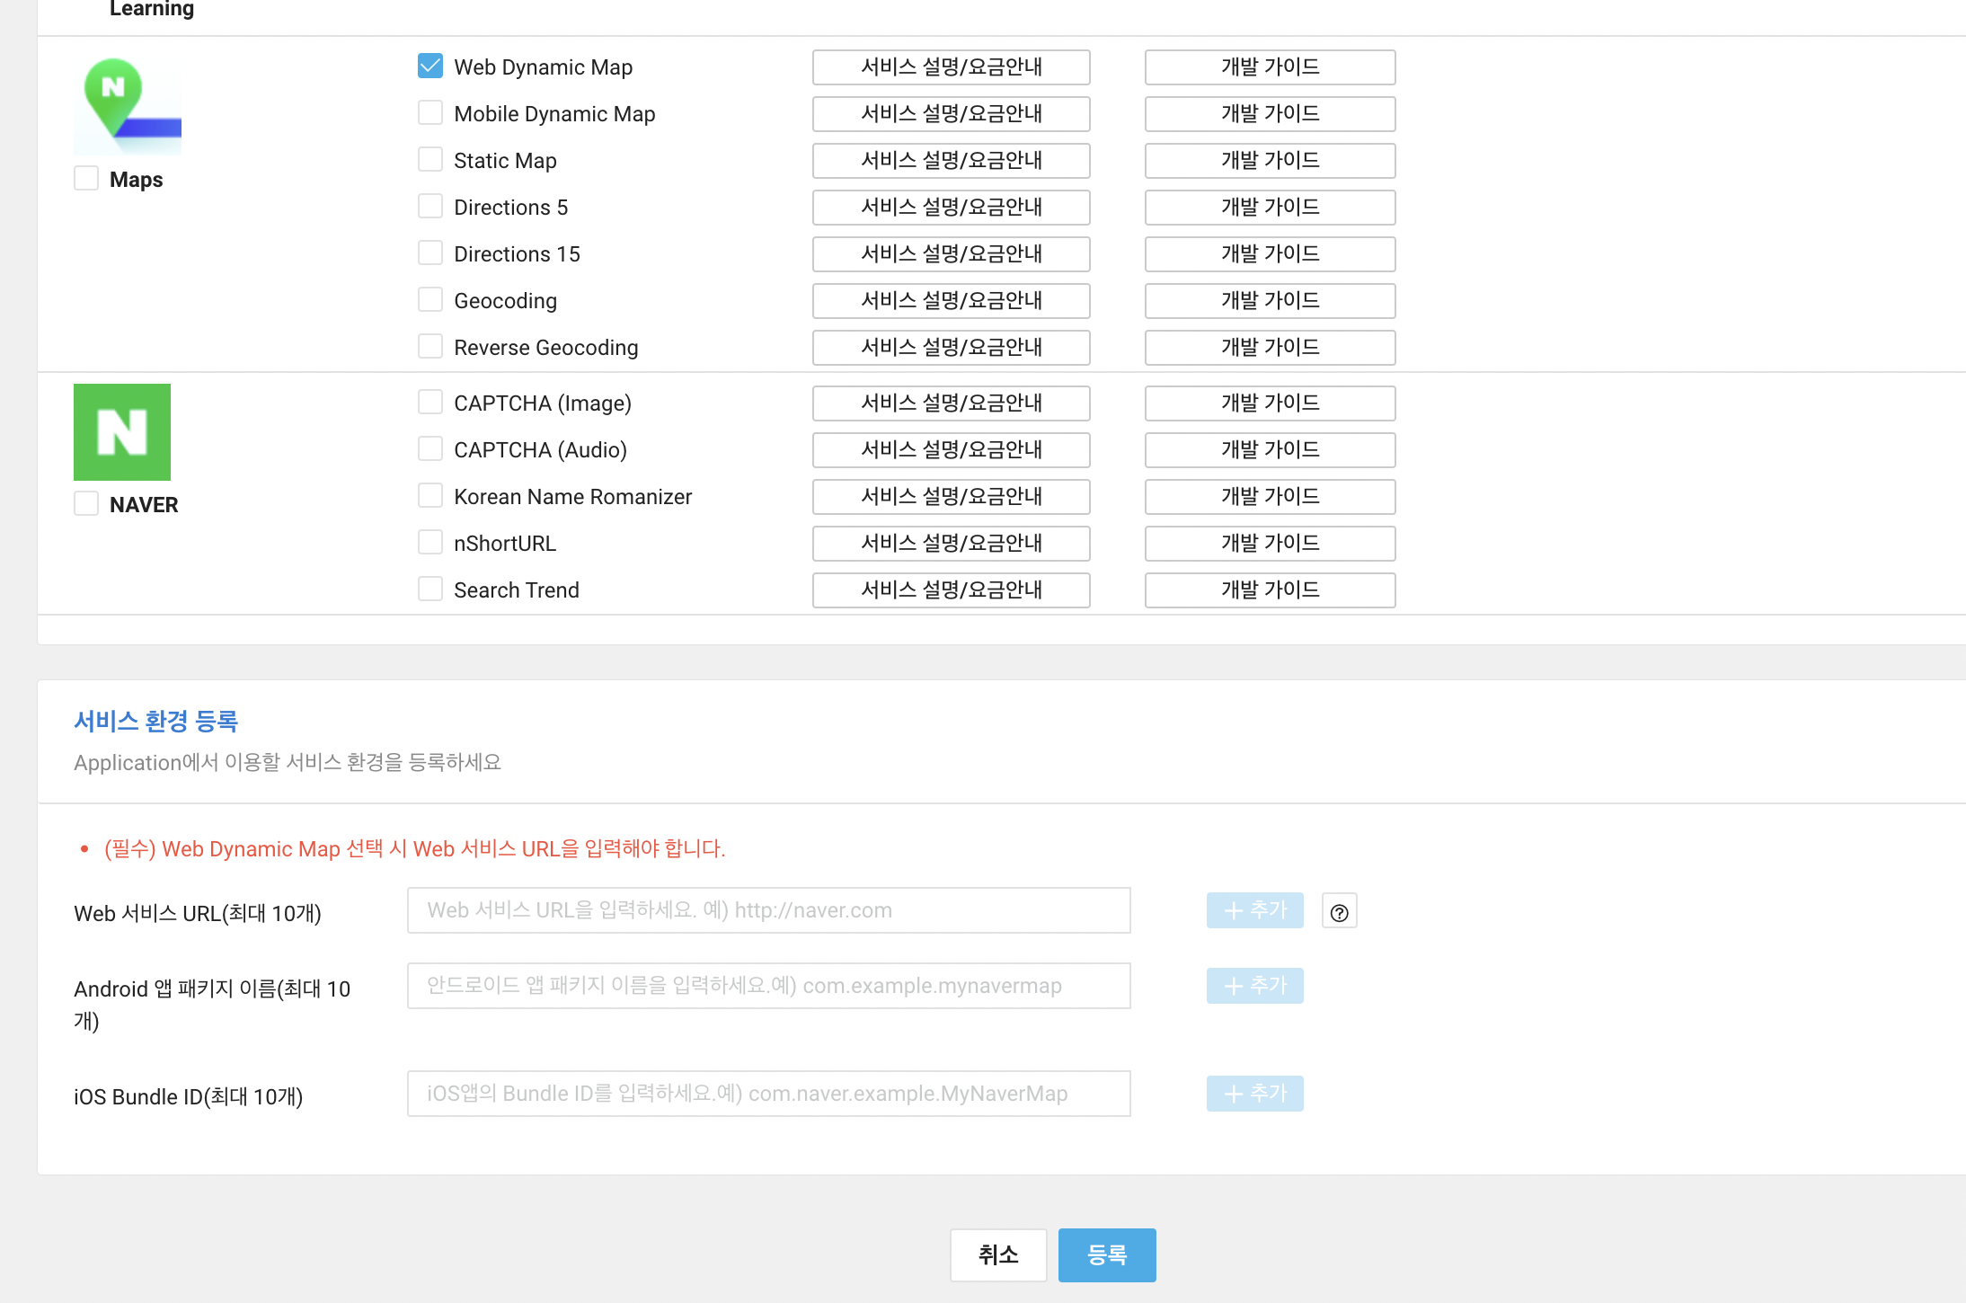Open 서비스 설명/요금안내 for Static Map
The height and width of the screenshot is (1303, 1966).
pyautogui.click(x=952, y=161)
